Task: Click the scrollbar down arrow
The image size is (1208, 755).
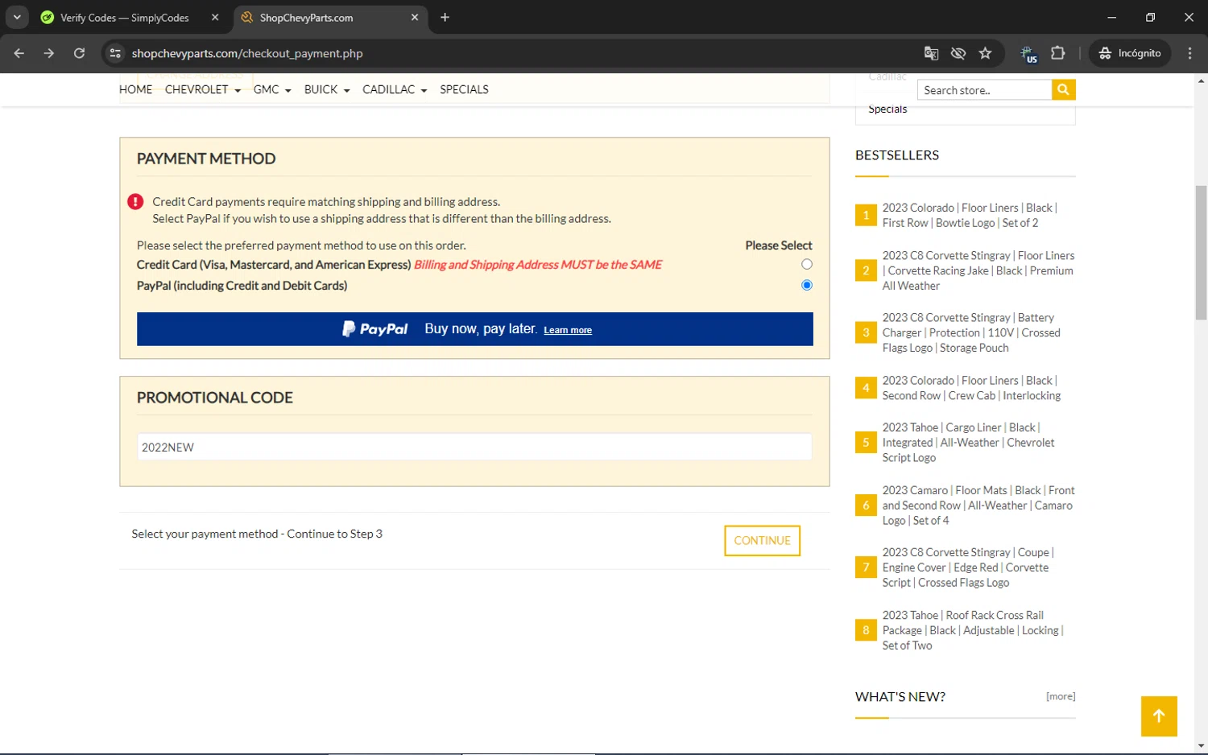Action: [1201, 746]
